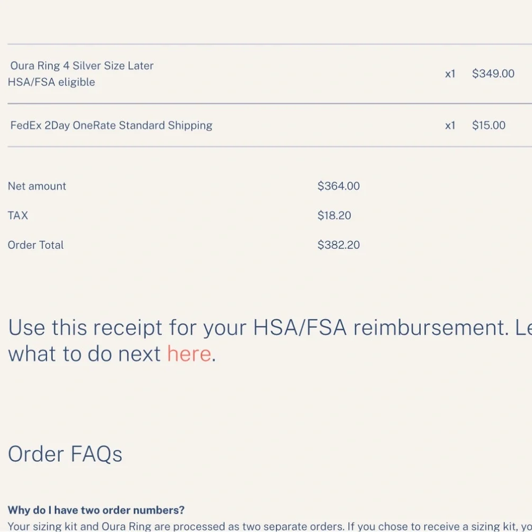532x532 pixels.
Task: Click the Order Total label
Action: click(36, 245)
